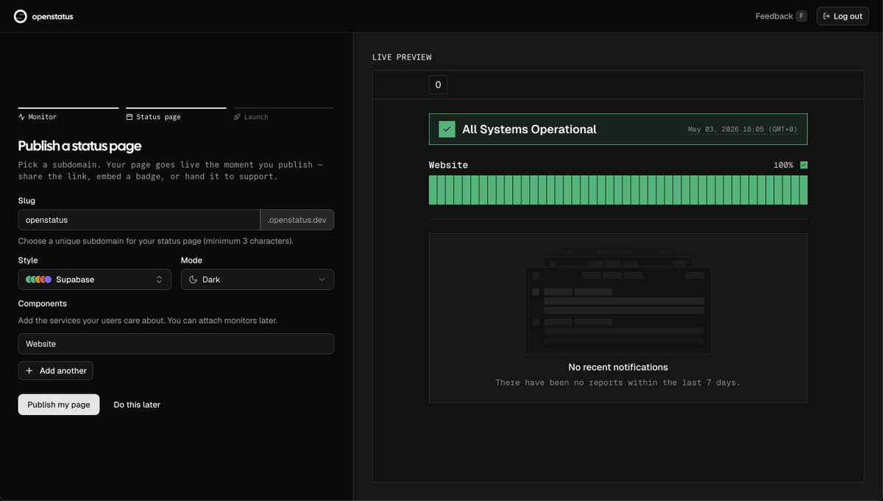
Task: Click the log out arrow icon
Action: [826, 16]
